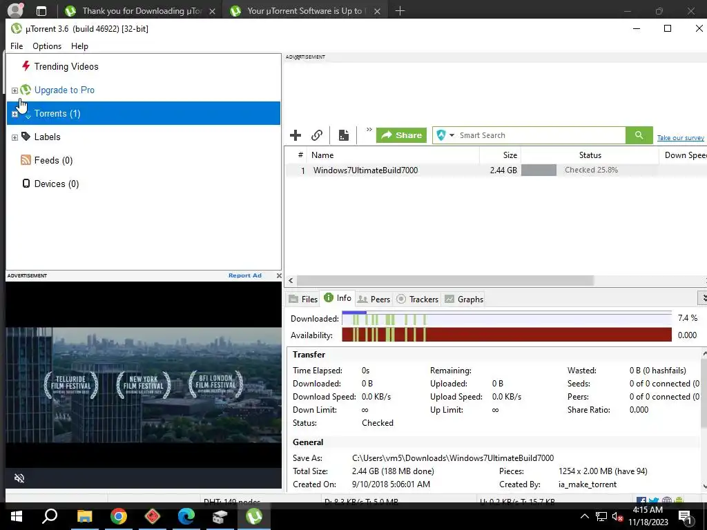
Task: Open a new browser tab with plus
Action: [400, 11]
